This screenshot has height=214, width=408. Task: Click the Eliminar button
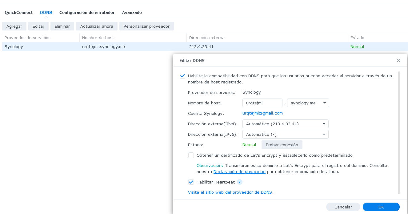pos(62,26)
